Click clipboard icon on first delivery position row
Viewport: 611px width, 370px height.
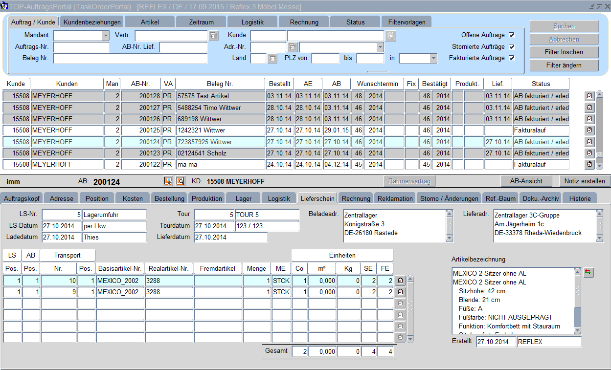coord(401,281)
